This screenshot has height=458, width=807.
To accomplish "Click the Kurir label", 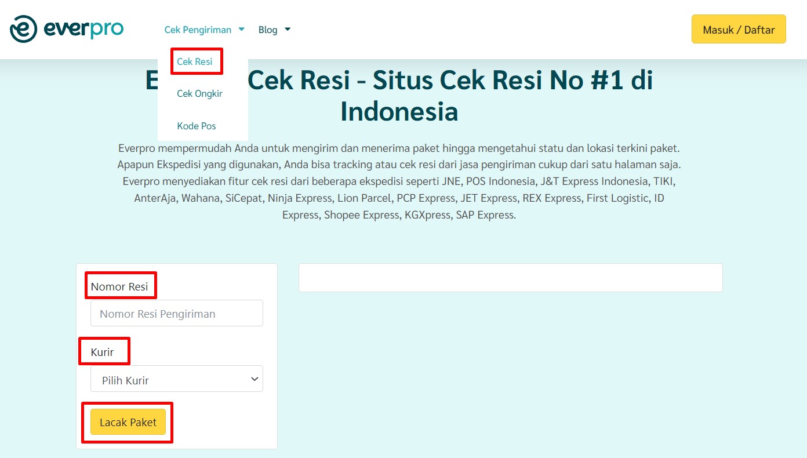I will [x=103, y=351].
